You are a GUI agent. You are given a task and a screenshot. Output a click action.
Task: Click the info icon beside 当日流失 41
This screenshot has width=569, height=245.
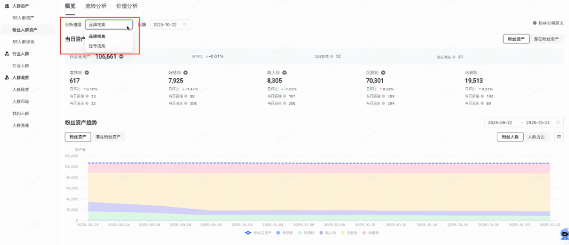[454, 57]
